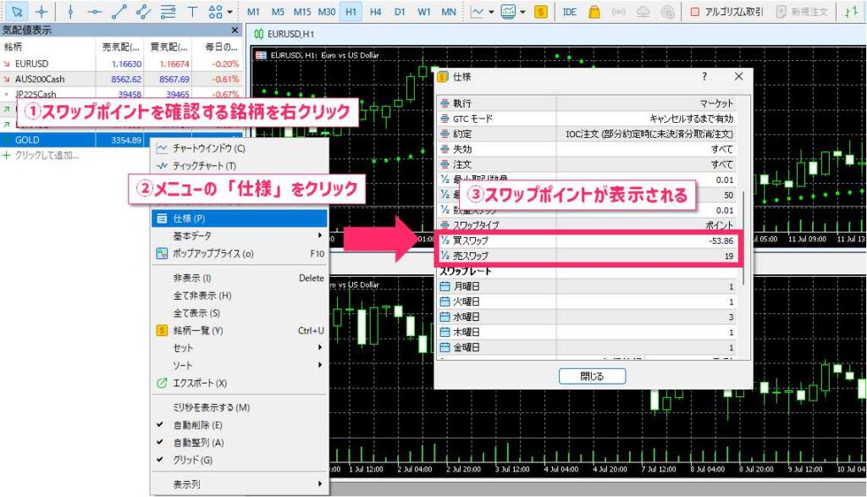This screenshot has height=497, width=867.
Task: Open the shapes dropdown arrow on the toolbar
Action: (230, 12)
